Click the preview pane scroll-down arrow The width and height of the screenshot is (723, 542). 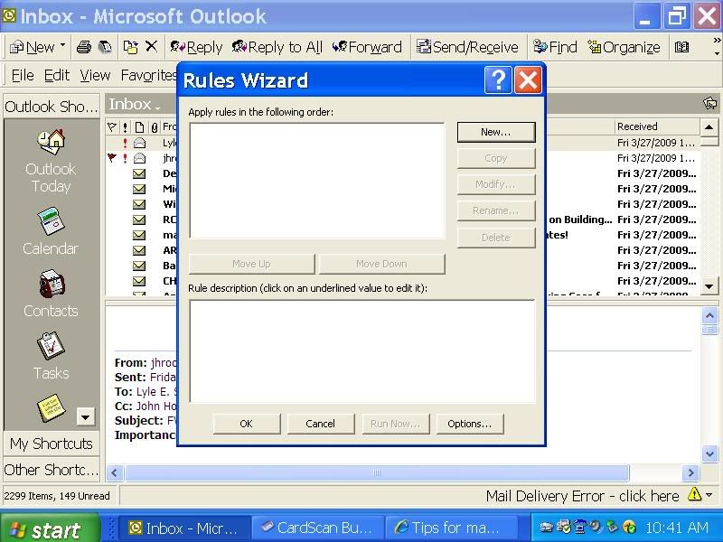click(709, 454)
